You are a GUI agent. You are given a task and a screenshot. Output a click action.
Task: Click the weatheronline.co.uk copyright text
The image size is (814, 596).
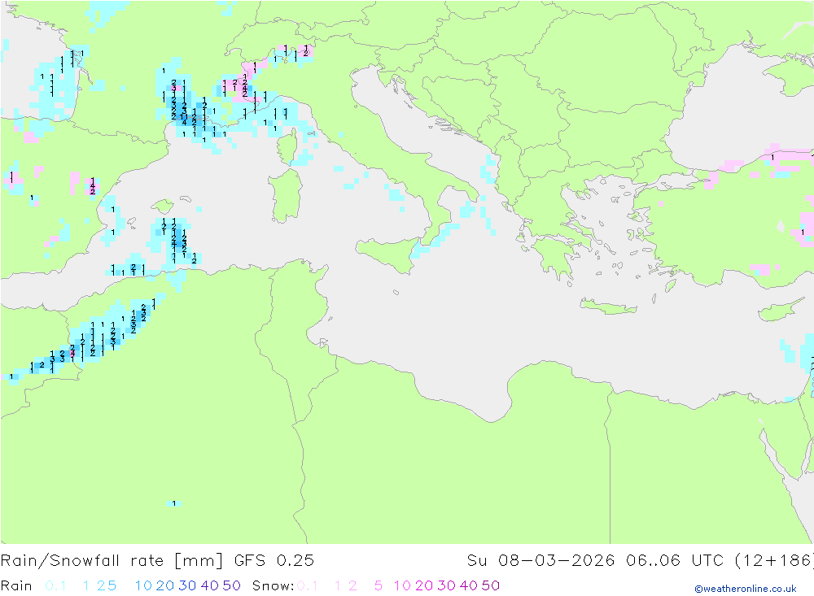pyautogui.click(x=746, y=588)
